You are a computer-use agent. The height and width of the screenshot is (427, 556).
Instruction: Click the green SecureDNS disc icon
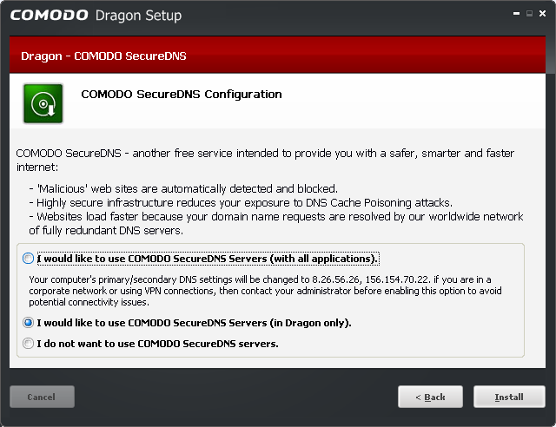[x=43, y=103]
